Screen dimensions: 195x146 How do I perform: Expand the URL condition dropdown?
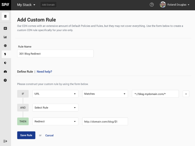point(55,94)
